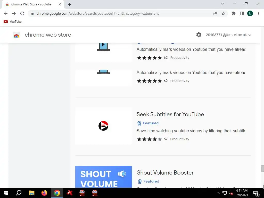Open the tab search dropdown arrow

click(222, 4)
